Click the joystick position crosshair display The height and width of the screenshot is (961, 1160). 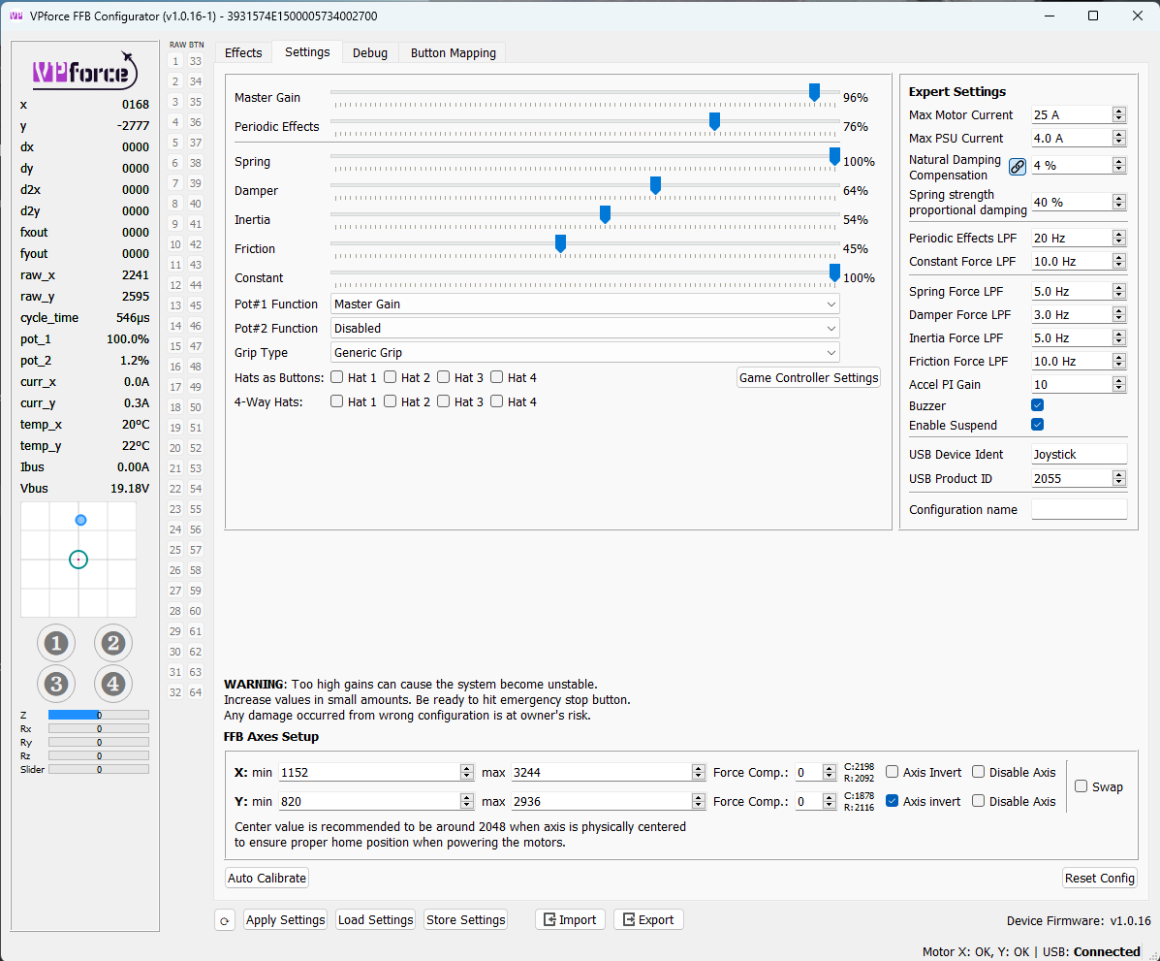pos(78,560)
